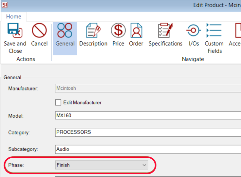The image size is (241, 177).
Task: Click the Category: label text
Action: click(x=19, y=132)
